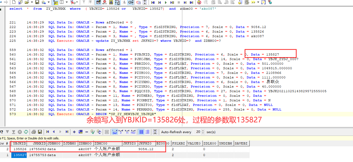Click the fit column widths icon before Auto-Refresh
Screen dimensions: 353x162
click(x=155, y=132)
